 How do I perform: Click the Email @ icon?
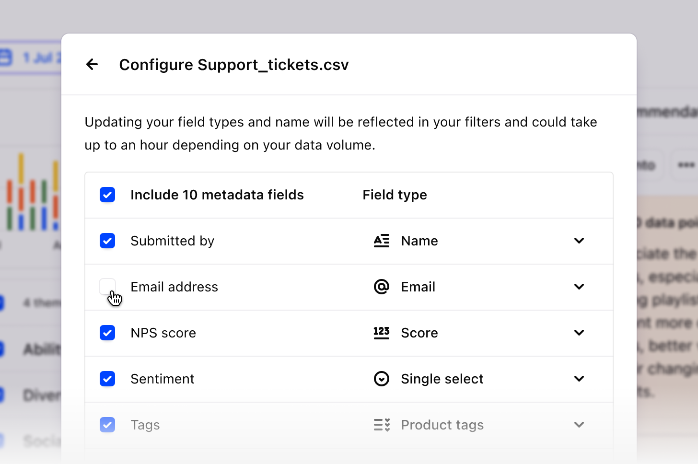(x=382, y=287)
